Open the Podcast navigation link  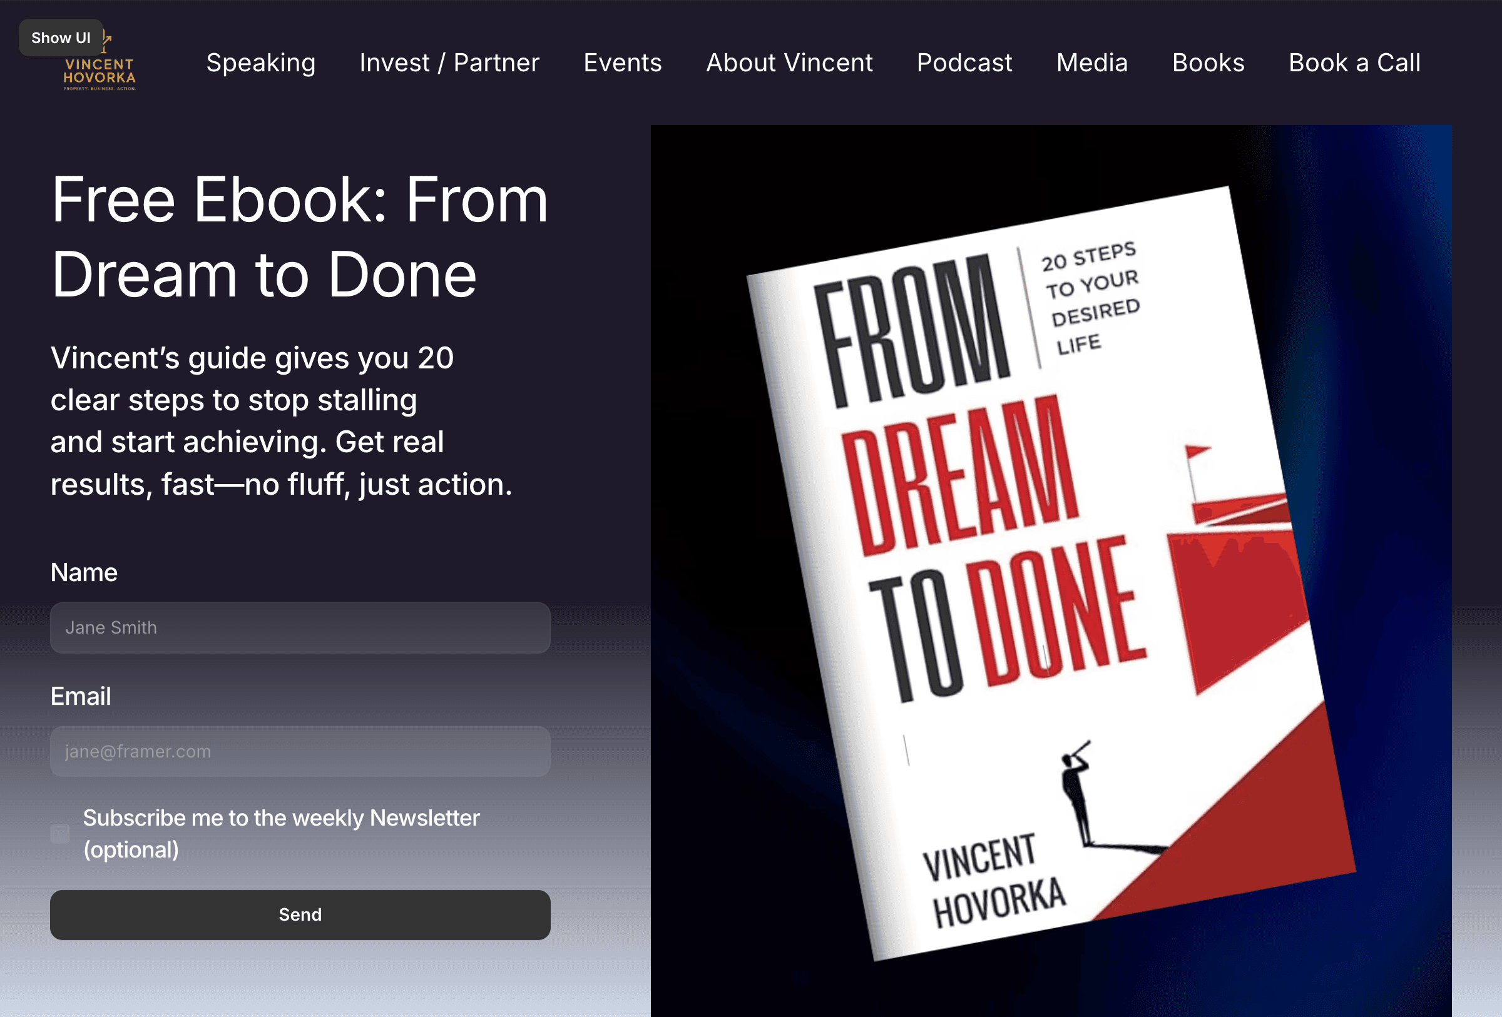(964, 63)
